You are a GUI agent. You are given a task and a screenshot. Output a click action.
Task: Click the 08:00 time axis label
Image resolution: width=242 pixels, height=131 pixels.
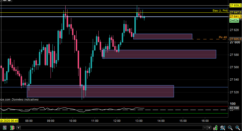click(29, 121)
